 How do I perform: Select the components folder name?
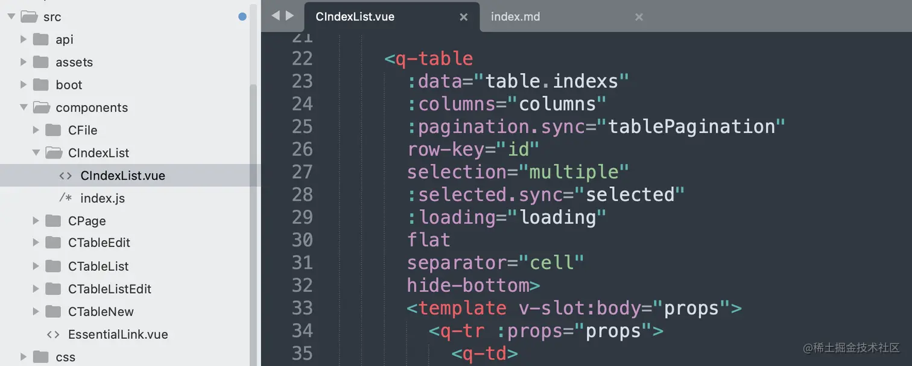click(92, 108)
